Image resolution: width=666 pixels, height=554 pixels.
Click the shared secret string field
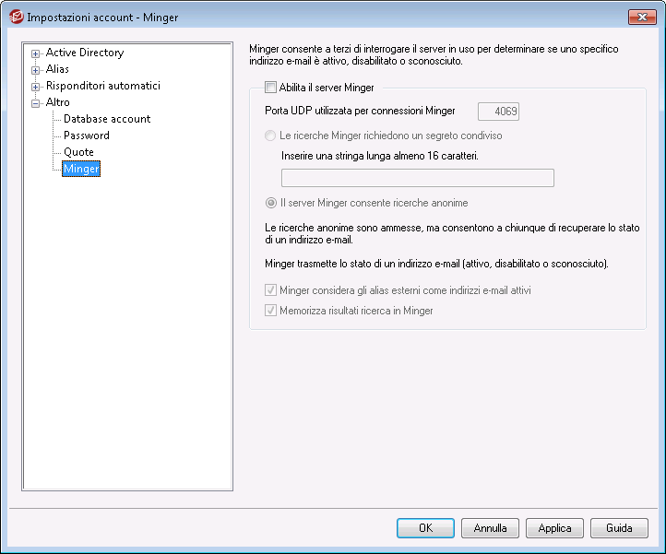point(418,178)
